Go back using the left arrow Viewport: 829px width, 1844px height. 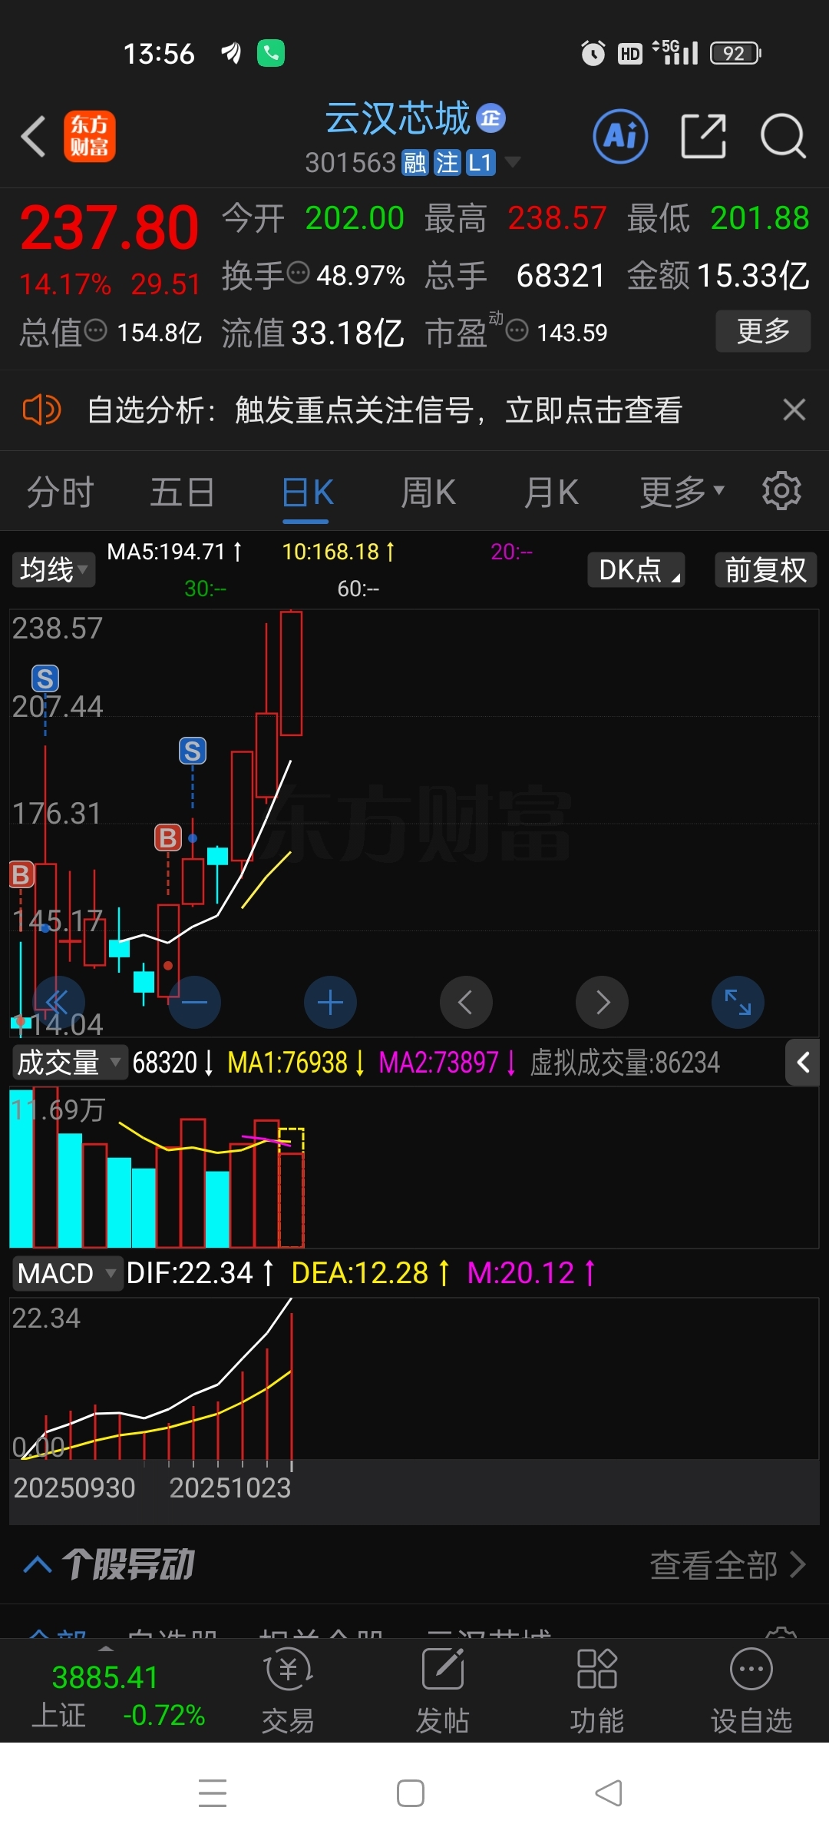click(x=34, y=137)
